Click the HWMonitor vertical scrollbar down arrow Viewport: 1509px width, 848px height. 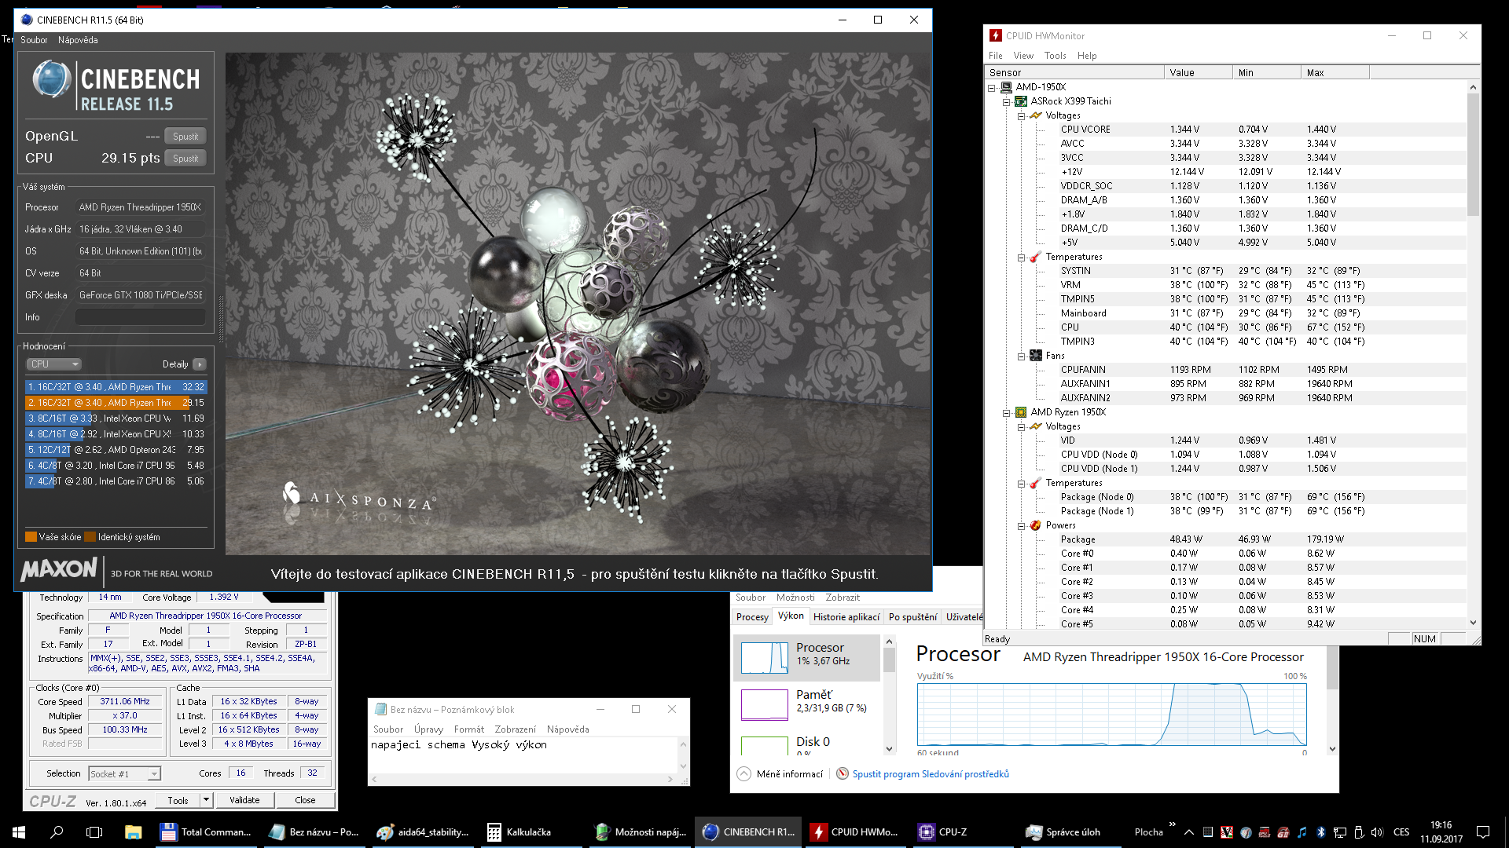[1473, 623]
